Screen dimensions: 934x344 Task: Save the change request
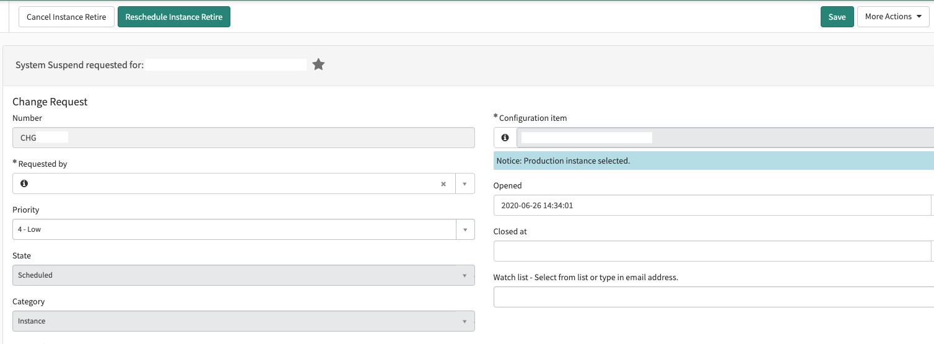tap(837, 17)
